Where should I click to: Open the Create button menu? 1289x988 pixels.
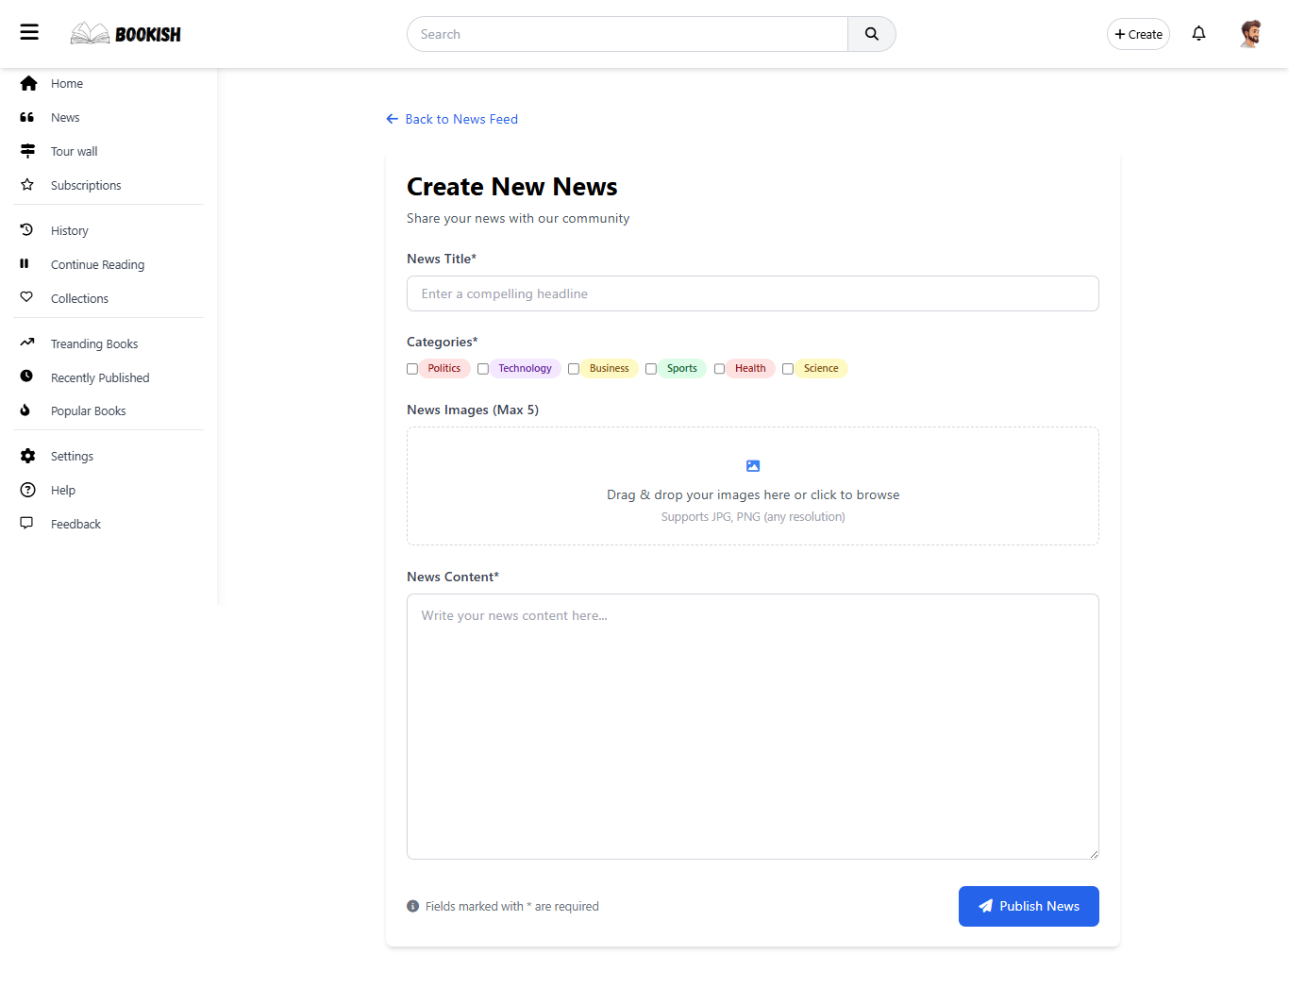[x=1138, y=34]
